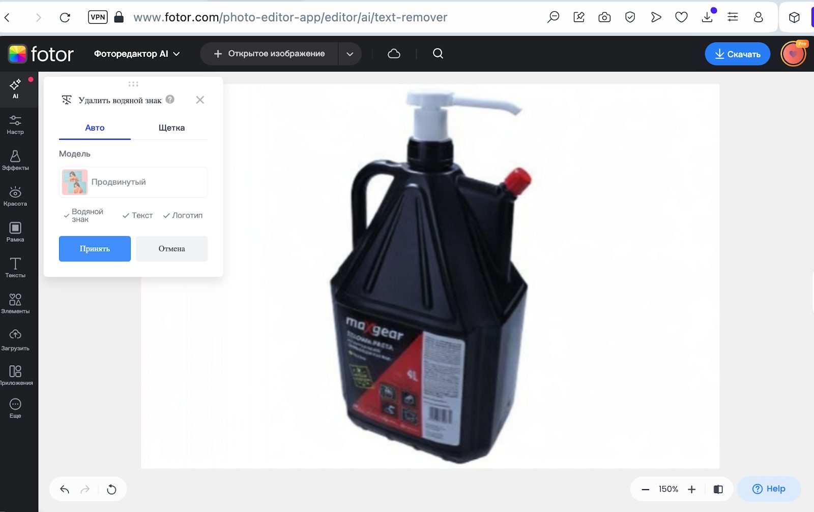Click the panel drag handle dots
814x512 pixels.
(133, 84)
